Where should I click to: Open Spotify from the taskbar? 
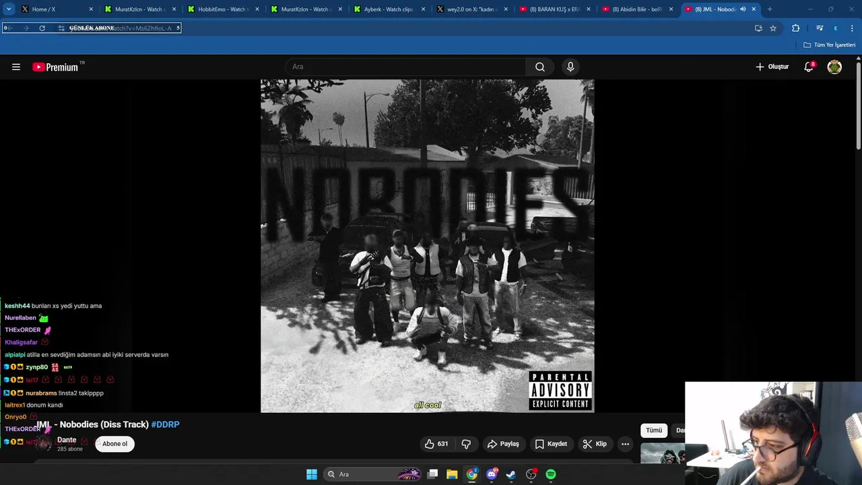pos(551,474)
